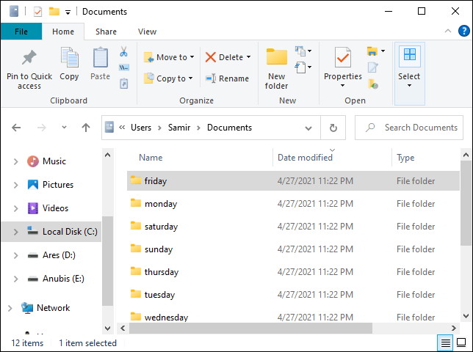
Task: Click the Help question mark icon
Action: [x=463, y=31]
